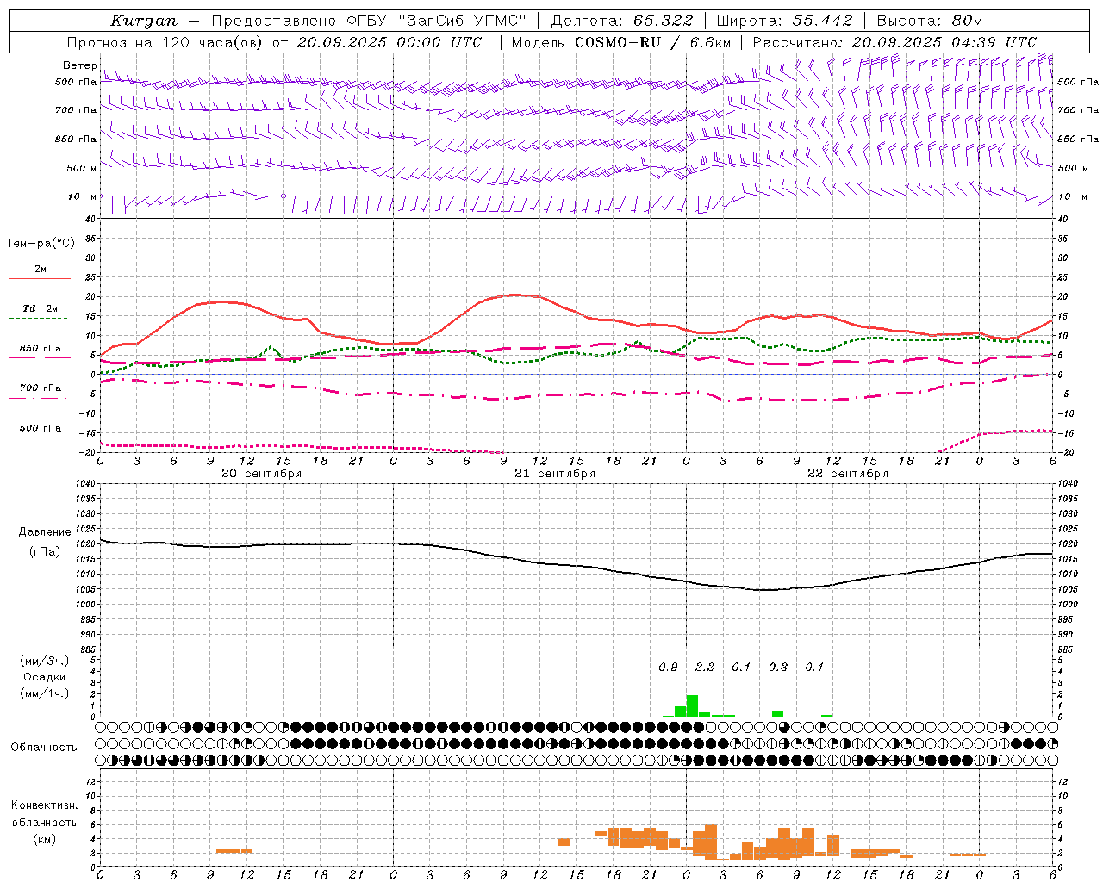This screenshot has height=882, width=1103.
Task: Click the '850 гПа' temperature legend entry
Action: click(x=40, y=349)
